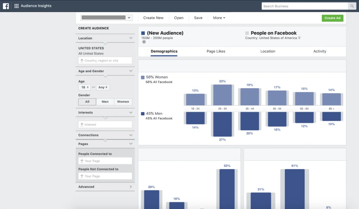Viewport: 359px width, 209px height.
Task: Select Women gender option
Action: pos(123,102)
